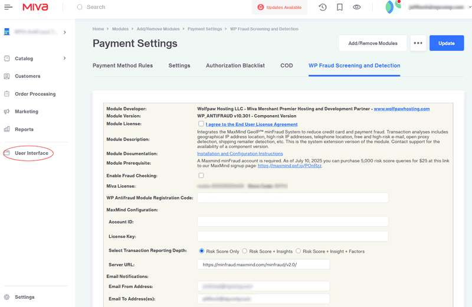Open the user avatar icon
The image size is (472, 307).
click(393, 7)
